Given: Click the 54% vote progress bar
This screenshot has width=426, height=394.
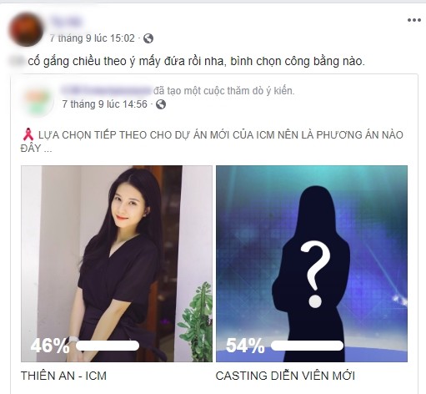Looking at the screenshot, I should [307, 346].
